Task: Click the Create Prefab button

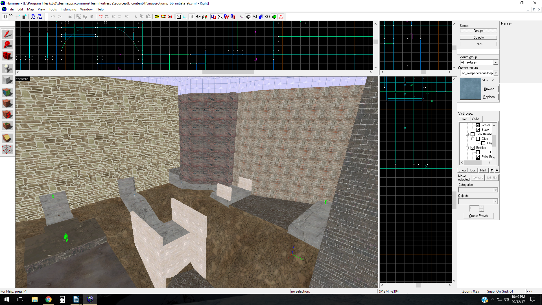Action: 478,216
